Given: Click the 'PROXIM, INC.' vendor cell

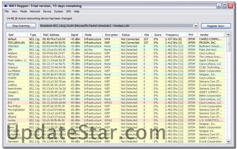Looking at the screenshot, I should coord(208,43).
